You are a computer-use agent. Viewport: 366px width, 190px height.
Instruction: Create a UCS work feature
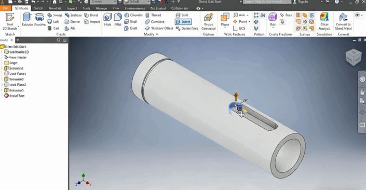click(x=239, y=28)
